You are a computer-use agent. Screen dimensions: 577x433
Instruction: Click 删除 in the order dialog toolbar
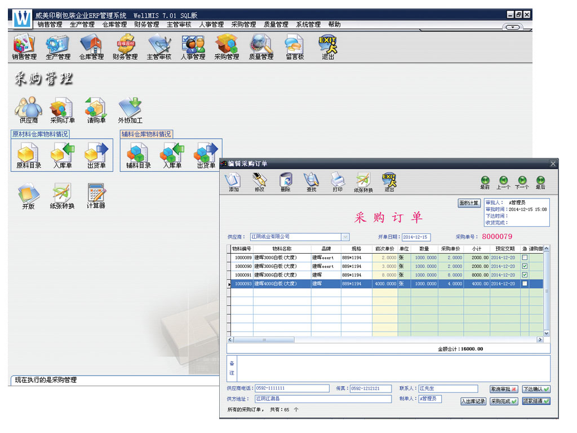pyautogui.click(x=286, y=182)
